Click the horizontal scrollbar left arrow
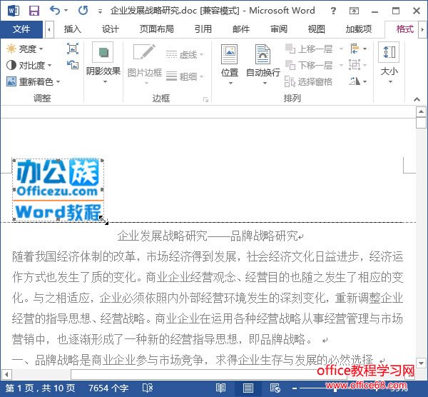428x397 pixels. (x=6, y=374)
